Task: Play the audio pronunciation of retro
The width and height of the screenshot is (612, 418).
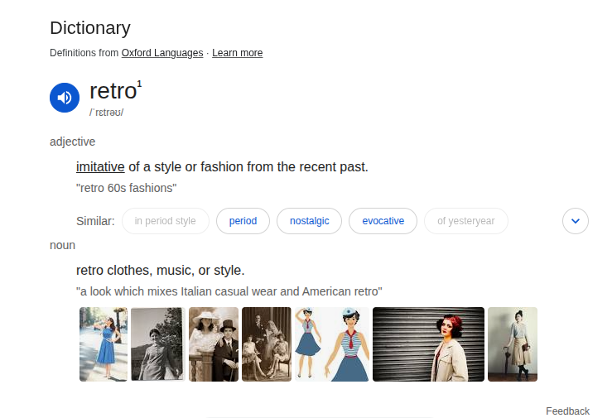Action: pyautogui.click(x=65, y=98)
